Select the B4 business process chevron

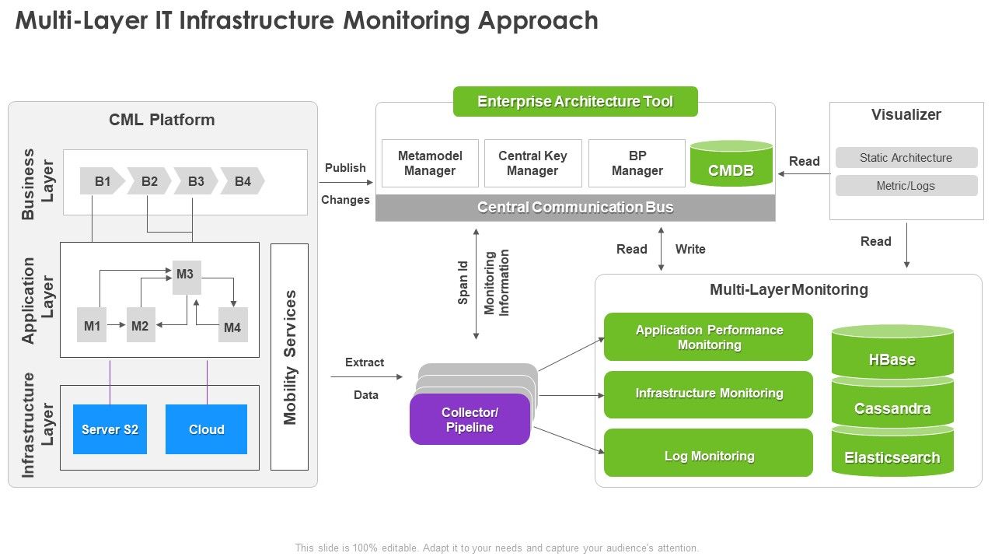pyautogui.click(x=243, y=181)
